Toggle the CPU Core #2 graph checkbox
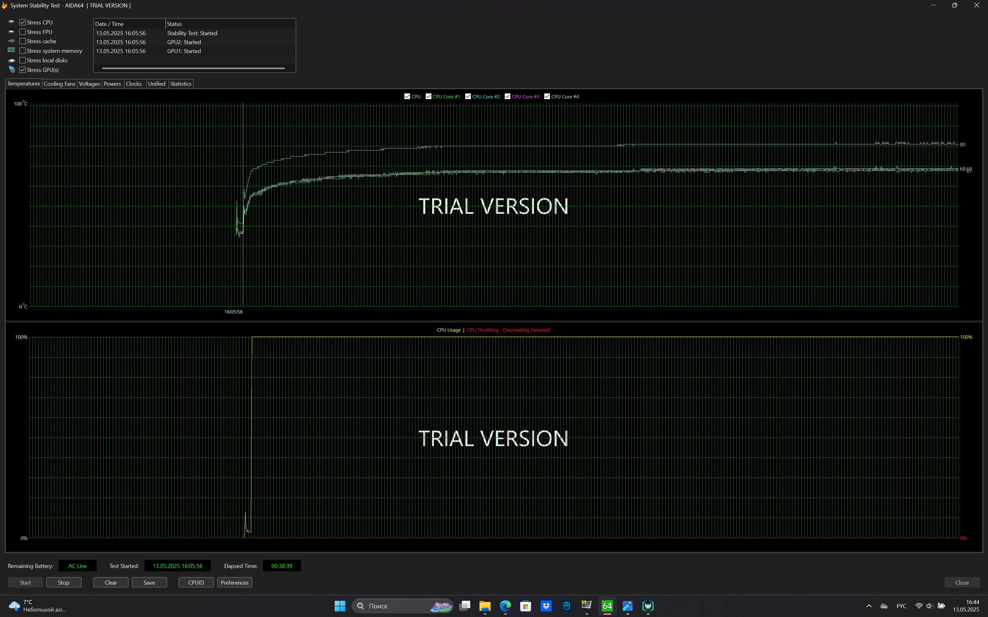 pos(468,96)
